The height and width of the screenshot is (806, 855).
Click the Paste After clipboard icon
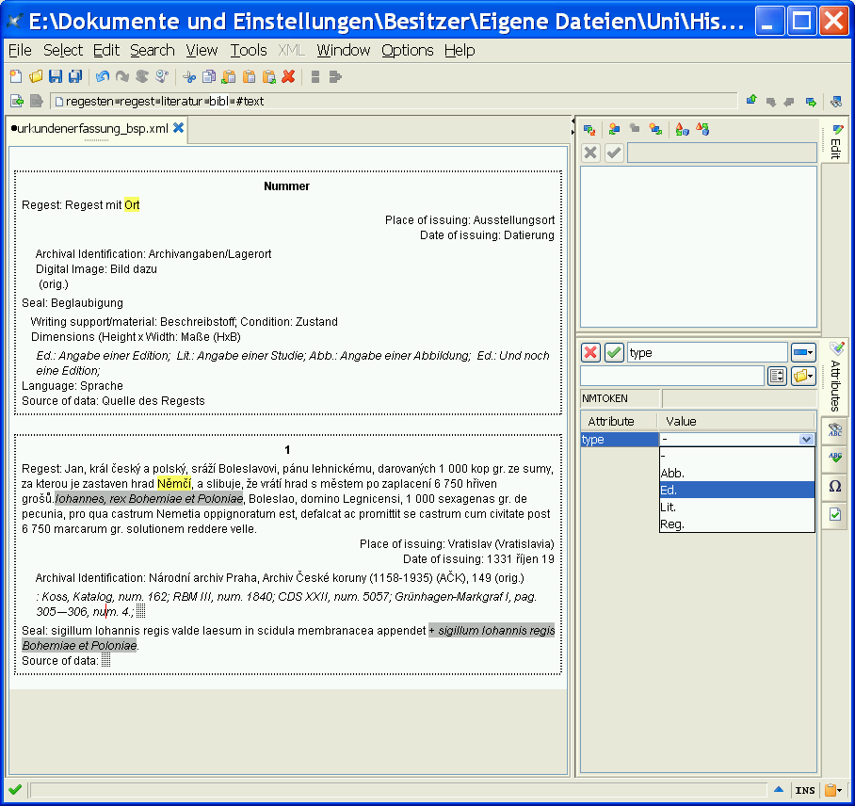pyautogui.click(x=268, y=77)
